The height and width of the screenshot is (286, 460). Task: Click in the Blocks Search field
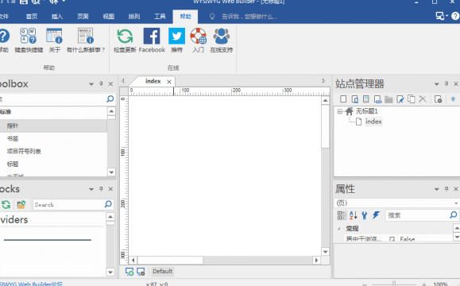[68, 204]
